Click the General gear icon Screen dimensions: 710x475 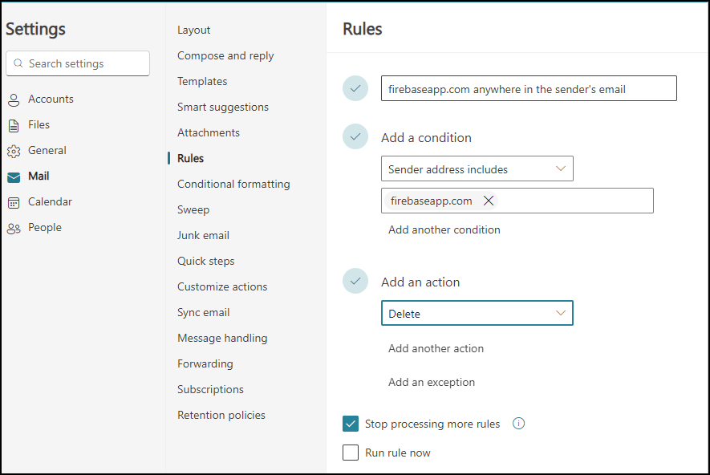[x=14, y=151]
